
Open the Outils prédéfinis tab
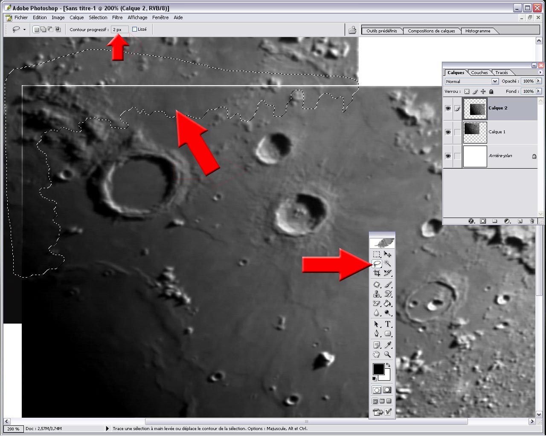(382, 31)
